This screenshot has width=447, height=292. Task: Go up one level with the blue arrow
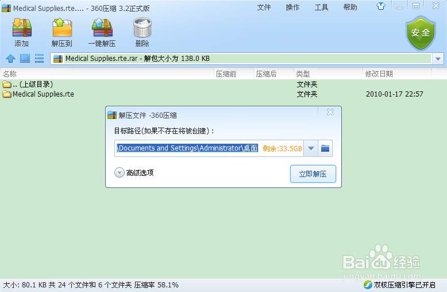click(x=10, y=59)
